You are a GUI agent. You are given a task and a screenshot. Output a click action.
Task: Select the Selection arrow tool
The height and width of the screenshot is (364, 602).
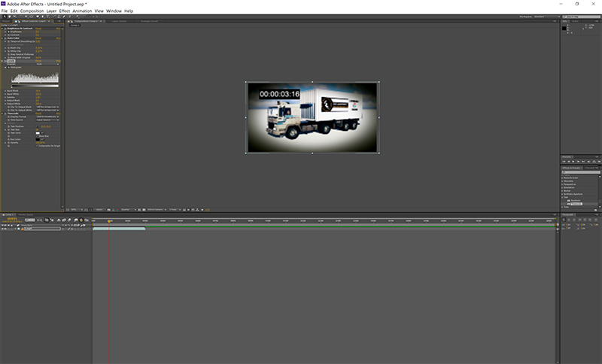[5, 17]
